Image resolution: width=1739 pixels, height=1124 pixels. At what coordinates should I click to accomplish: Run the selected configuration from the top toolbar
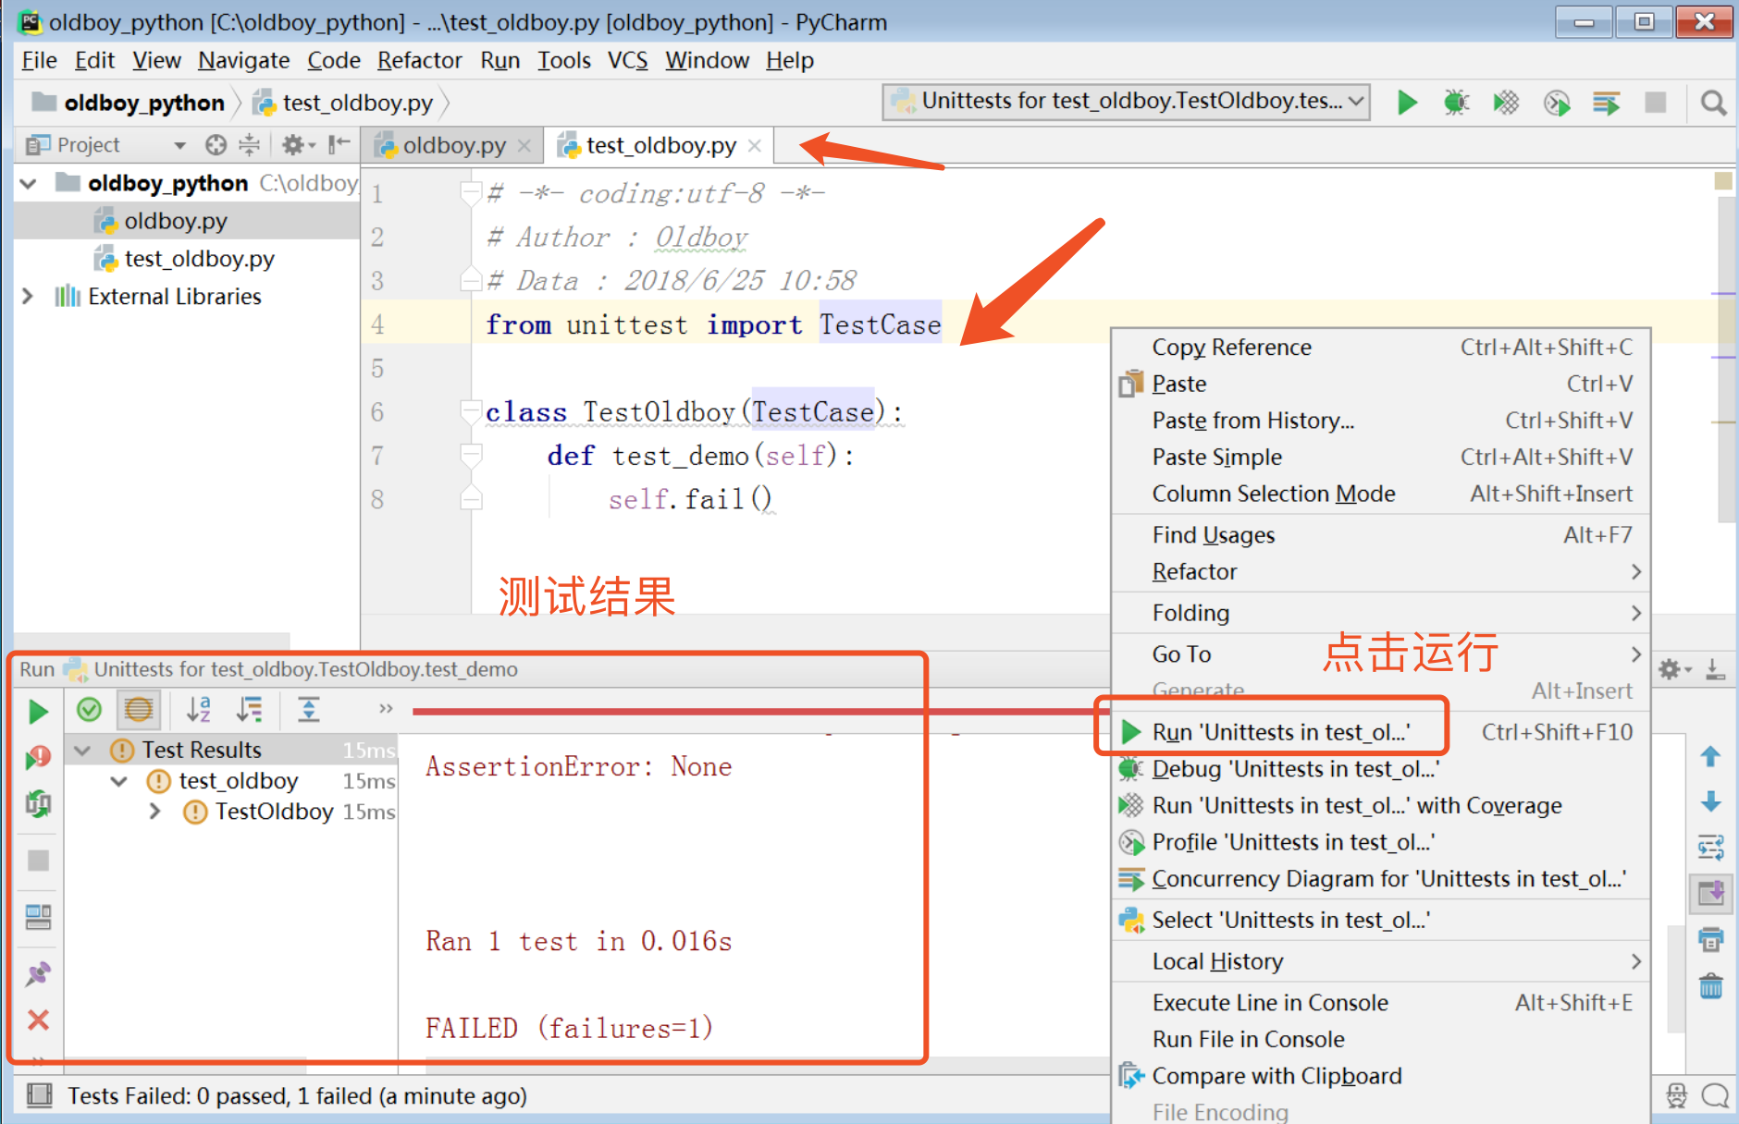click(1407, 103)
